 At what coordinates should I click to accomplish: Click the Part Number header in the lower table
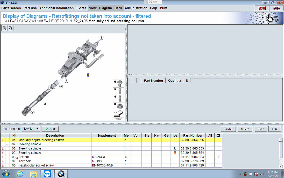(193, 135)
